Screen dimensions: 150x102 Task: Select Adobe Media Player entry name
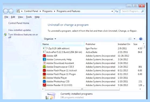(57, 78)
